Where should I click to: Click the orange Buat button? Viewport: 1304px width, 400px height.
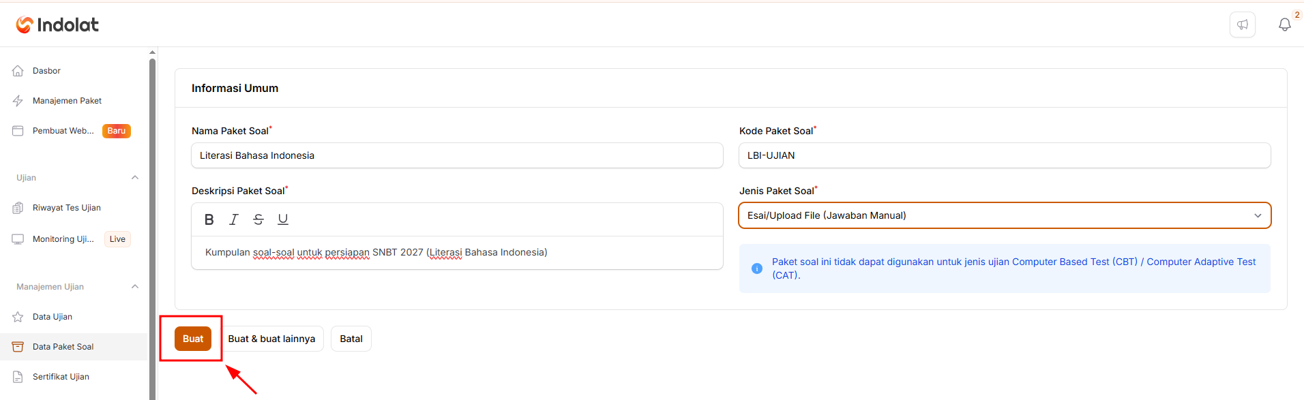pos(193,339)
